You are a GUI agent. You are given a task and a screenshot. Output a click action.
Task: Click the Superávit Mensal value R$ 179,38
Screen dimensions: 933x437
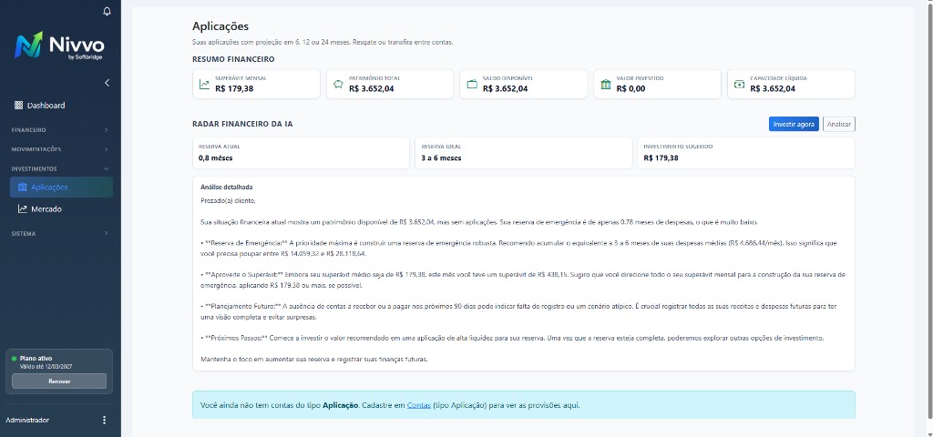[234, 88]
